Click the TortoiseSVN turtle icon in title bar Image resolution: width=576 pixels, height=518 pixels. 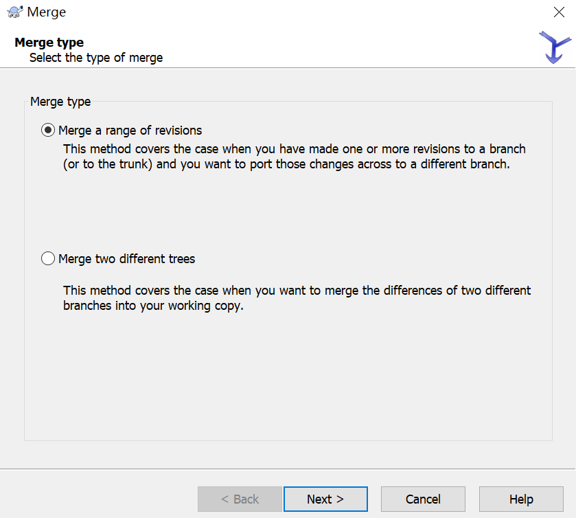pos(14,12)
